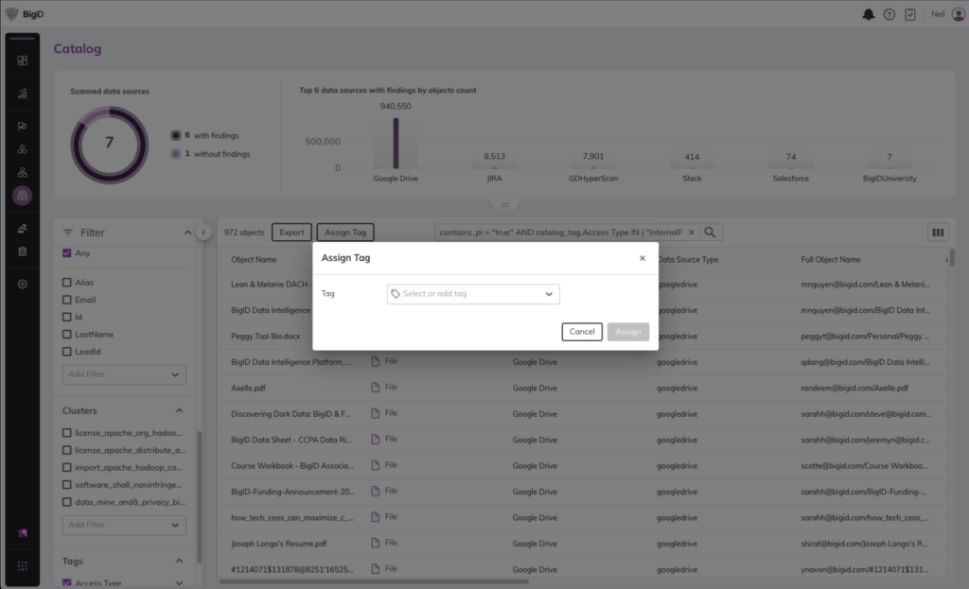969x589 pixels.
Task: Open the Add Filter dropdown under Clusters
Action: coord(124,525)
